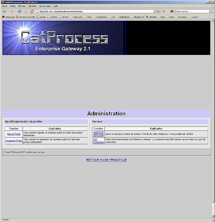Viewport: 215px width, 222px height.
Task: Click the icon right of Go button
Action: click(164, 11)
